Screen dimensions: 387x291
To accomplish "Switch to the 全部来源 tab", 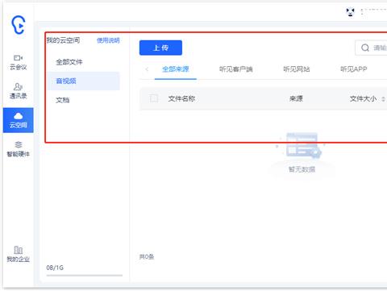I will 176,69.
